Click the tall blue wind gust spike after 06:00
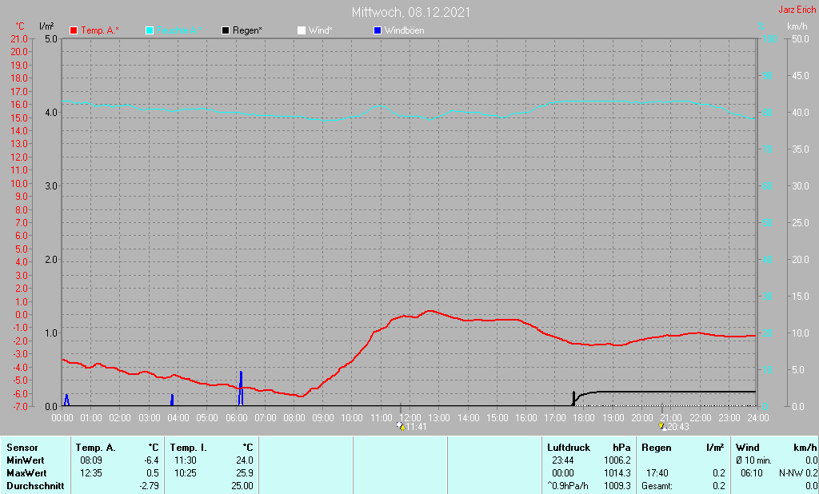Screen dimensions: 819x494 tap(241, 388)
